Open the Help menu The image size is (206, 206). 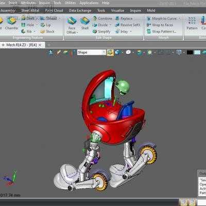[106, 3]
